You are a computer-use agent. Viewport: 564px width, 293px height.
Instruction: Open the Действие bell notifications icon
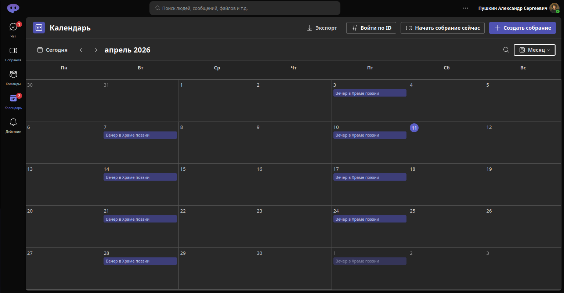13,122
